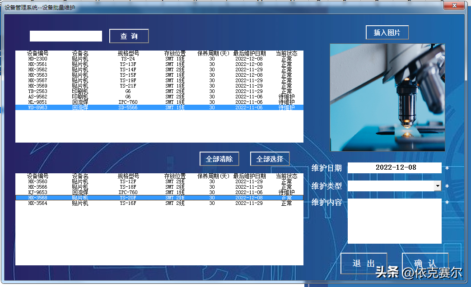Select row HD-2300 in upper list
The image size is (471, 287).
(159, 59)
